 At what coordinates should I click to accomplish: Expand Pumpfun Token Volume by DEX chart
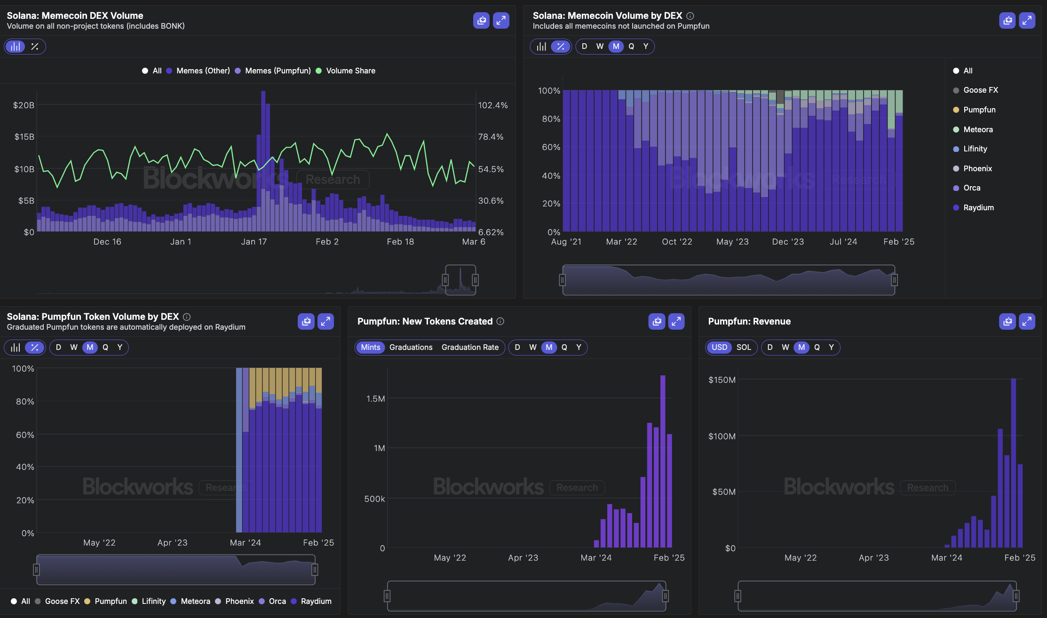(325, 322)
